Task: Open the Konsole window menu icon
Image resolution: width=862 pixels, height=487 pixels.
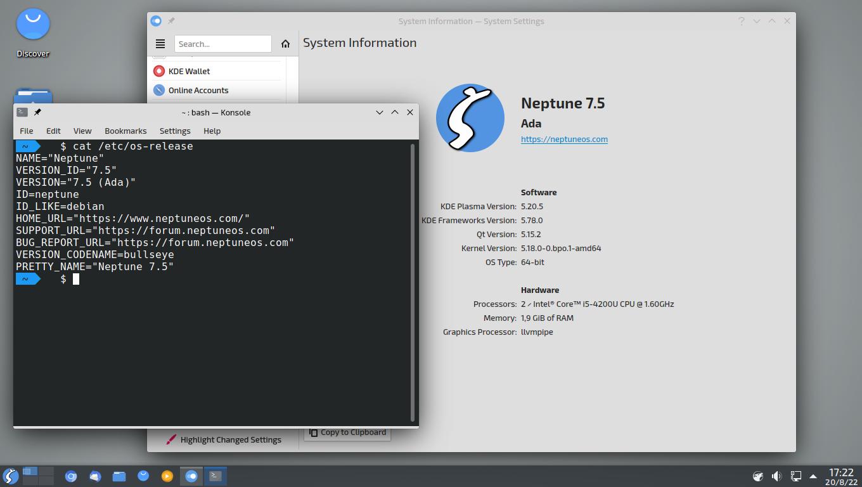Action: 22,112
